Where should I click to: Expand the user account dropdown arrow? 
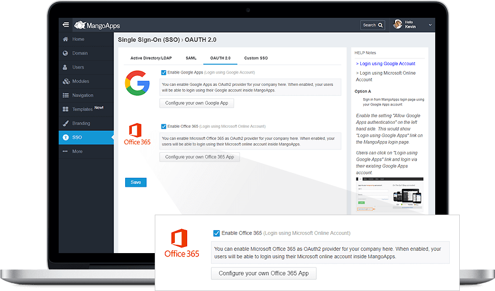coord(430,25)
